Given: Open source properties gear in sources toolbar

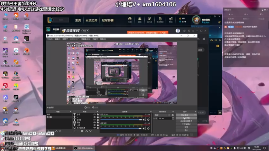Looking at the screenshot, I should (x=82, y=131).
